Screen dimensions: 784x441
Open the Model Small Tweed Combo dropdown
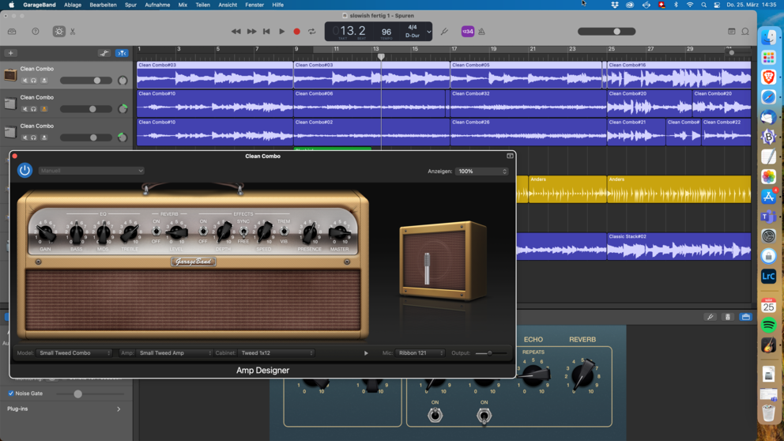point(74,353)
